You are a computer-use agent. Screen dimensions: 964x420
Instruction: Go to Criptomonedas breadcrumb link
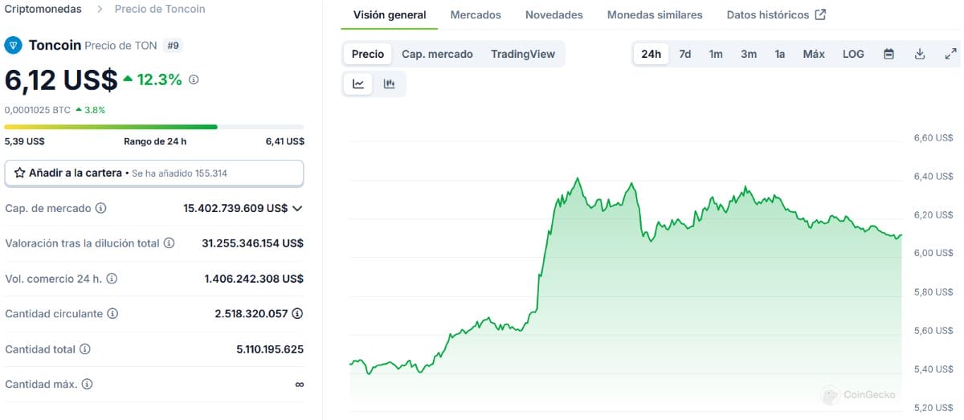pos(43,9)
